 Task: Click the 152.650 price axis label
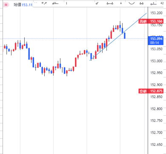156,145
